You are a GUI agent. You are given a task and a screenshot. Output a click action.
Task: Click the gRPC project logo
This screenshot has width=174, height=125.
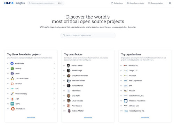point(12,104)
